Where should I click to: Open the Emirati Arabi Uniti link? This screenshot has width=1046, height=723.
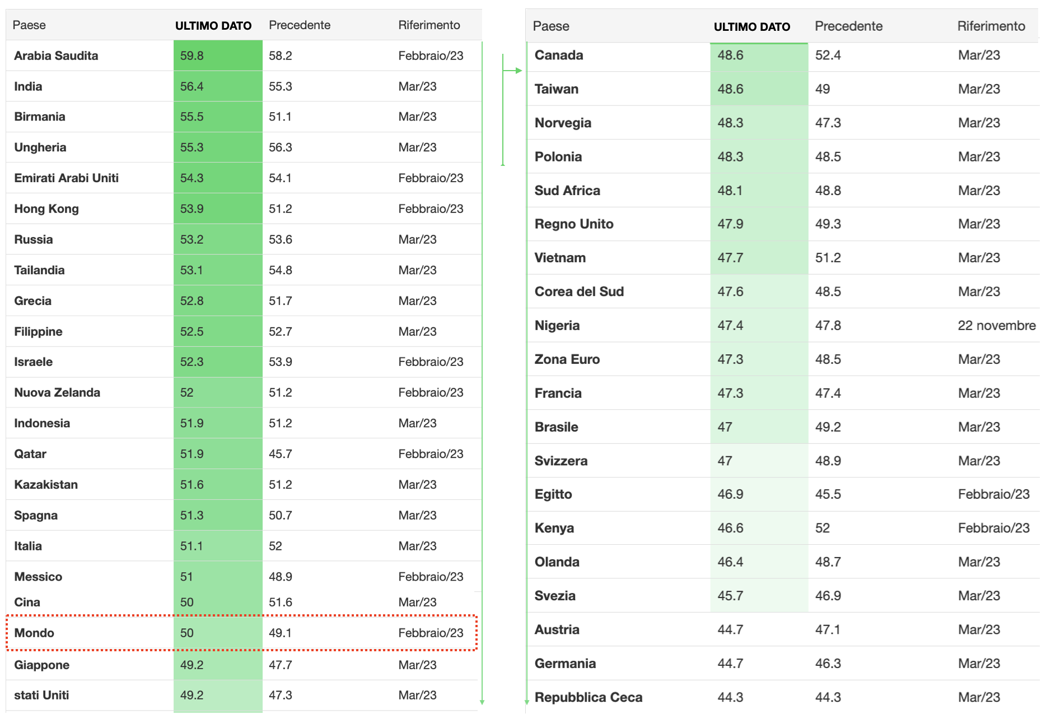(x=66, y=178)
